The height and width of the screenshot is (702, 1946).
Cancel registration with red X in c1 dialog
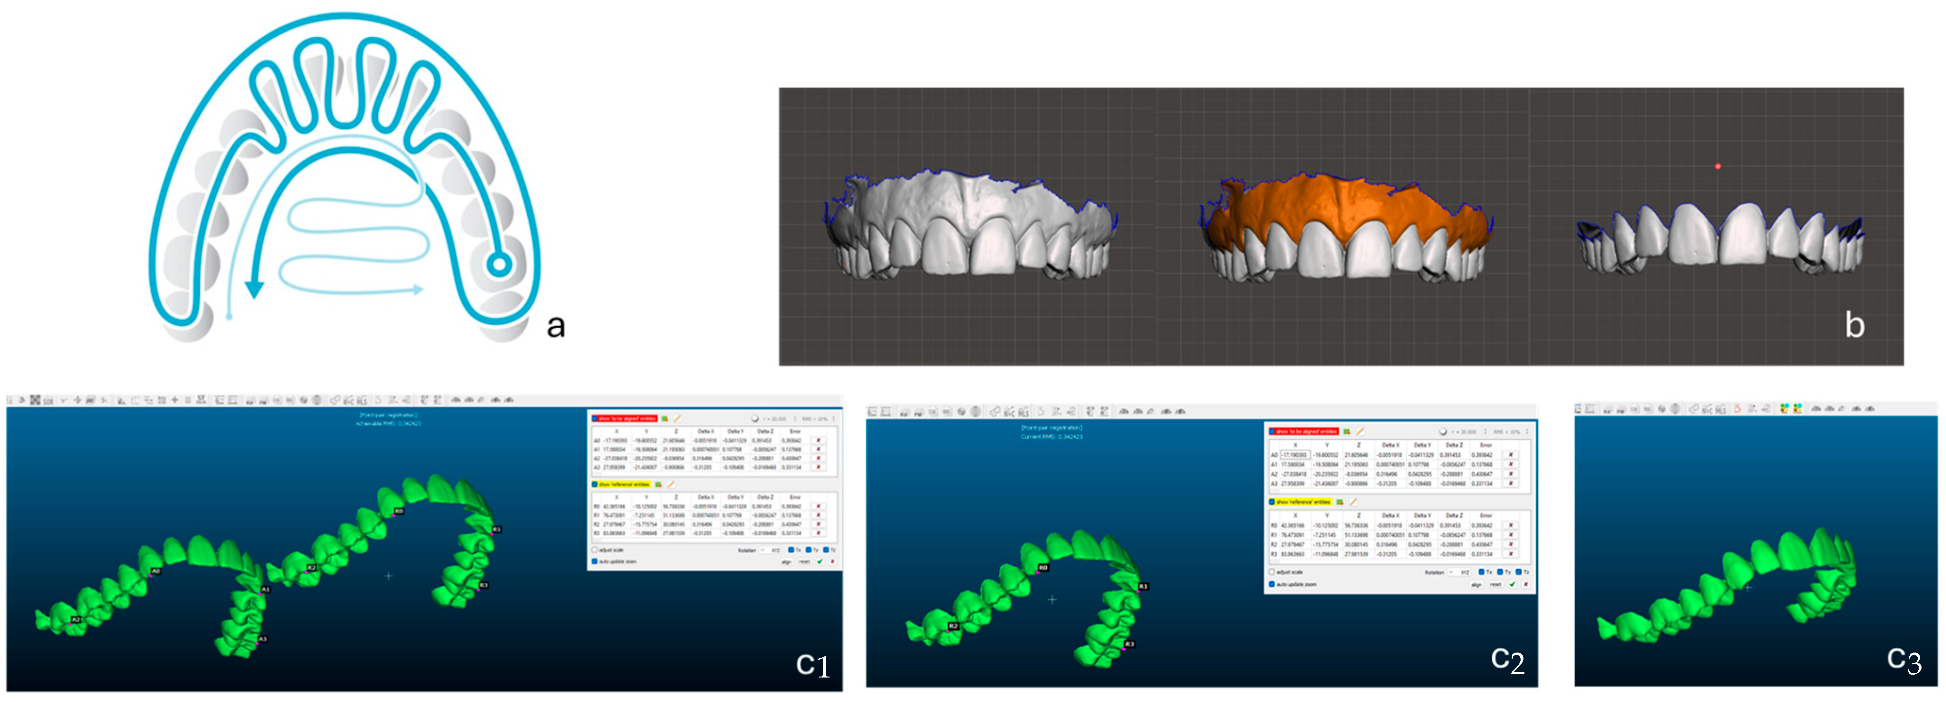click(x=832, y=562)
